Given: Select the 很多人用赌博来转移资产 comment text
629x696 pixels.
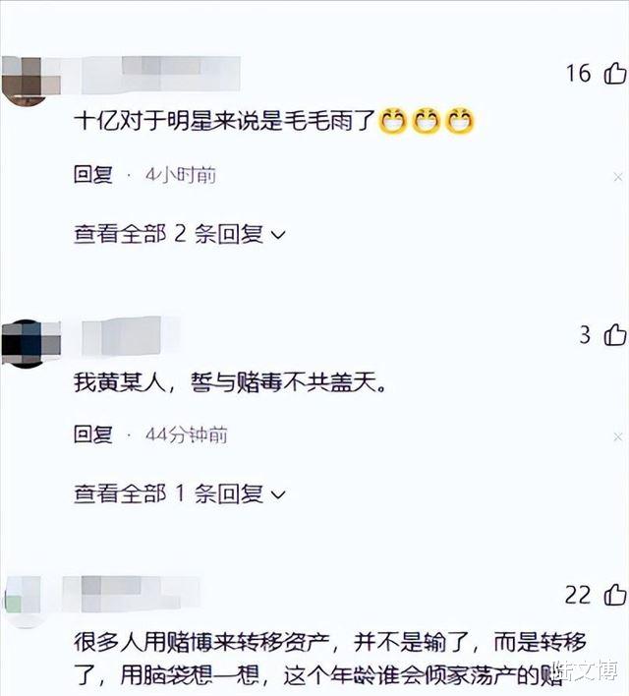Looking at the screenshot, I should click(x=330, y=660).
